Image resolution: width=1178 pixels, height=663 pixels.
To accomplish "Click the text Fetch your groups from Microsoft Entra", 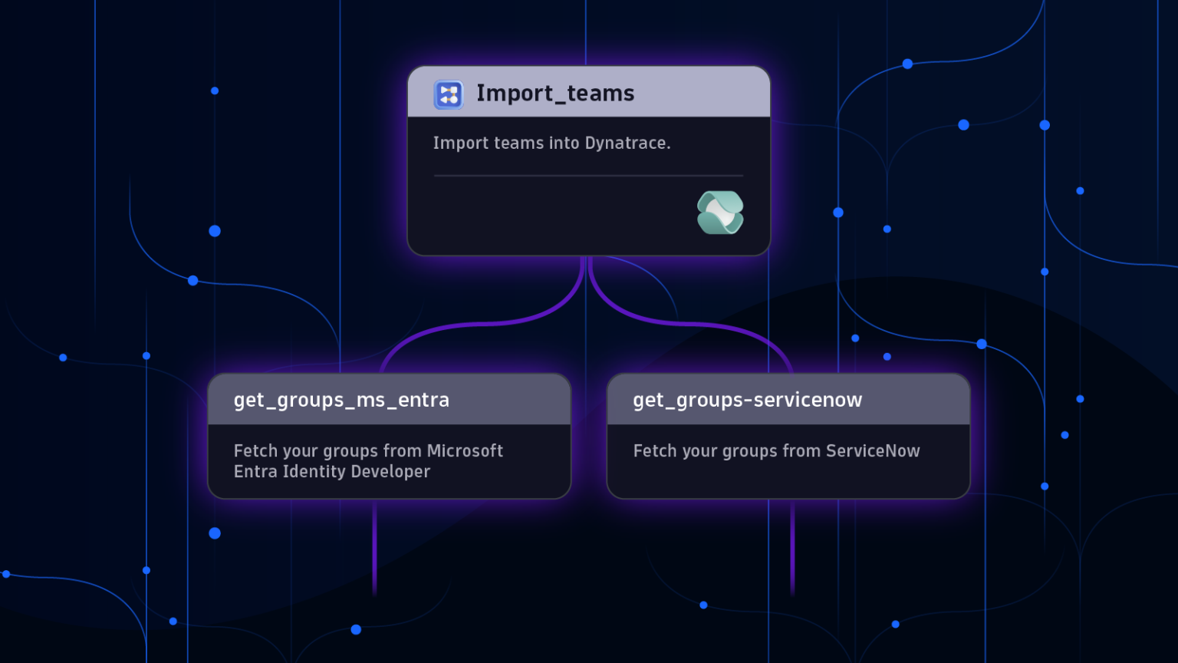I will point(368,461).
